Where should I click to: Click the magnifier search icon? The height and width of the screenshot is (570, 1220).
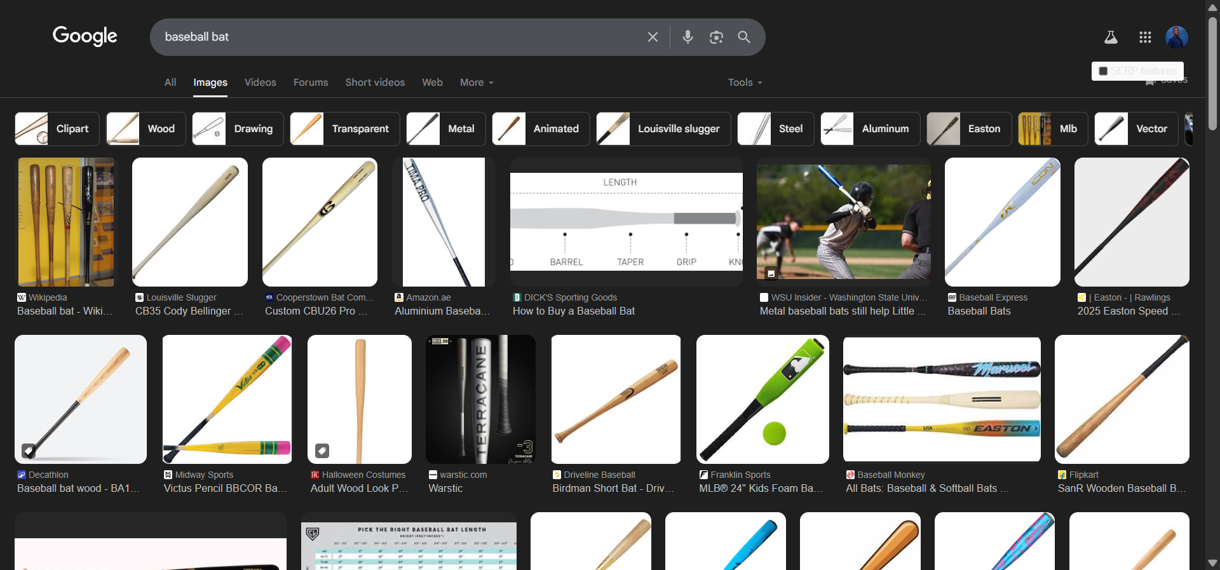(744, 37)
